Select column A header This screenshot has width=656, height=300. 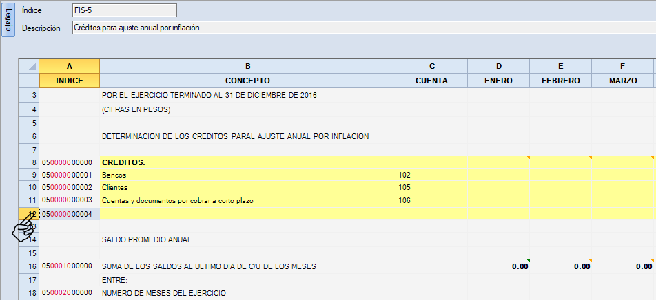[x=69, y=66]
